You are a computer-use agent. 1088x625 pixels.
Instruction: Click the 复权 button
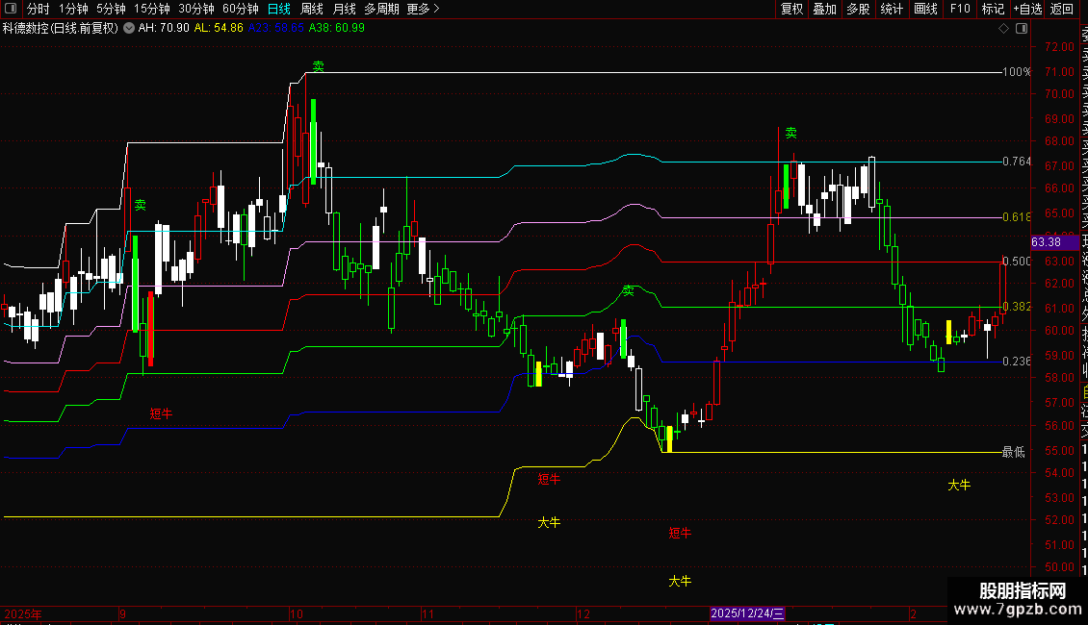(791, 9)
